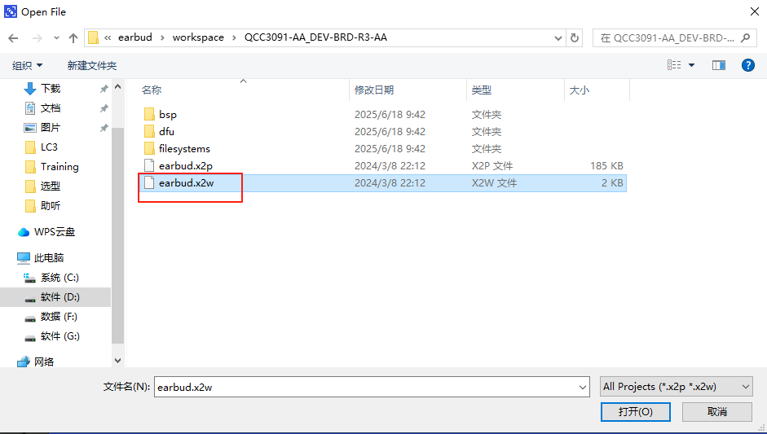Image resolution: width=767 pixels, height=434 pixels.
Task: Refresh the current folder view
Action: point(575,38)
